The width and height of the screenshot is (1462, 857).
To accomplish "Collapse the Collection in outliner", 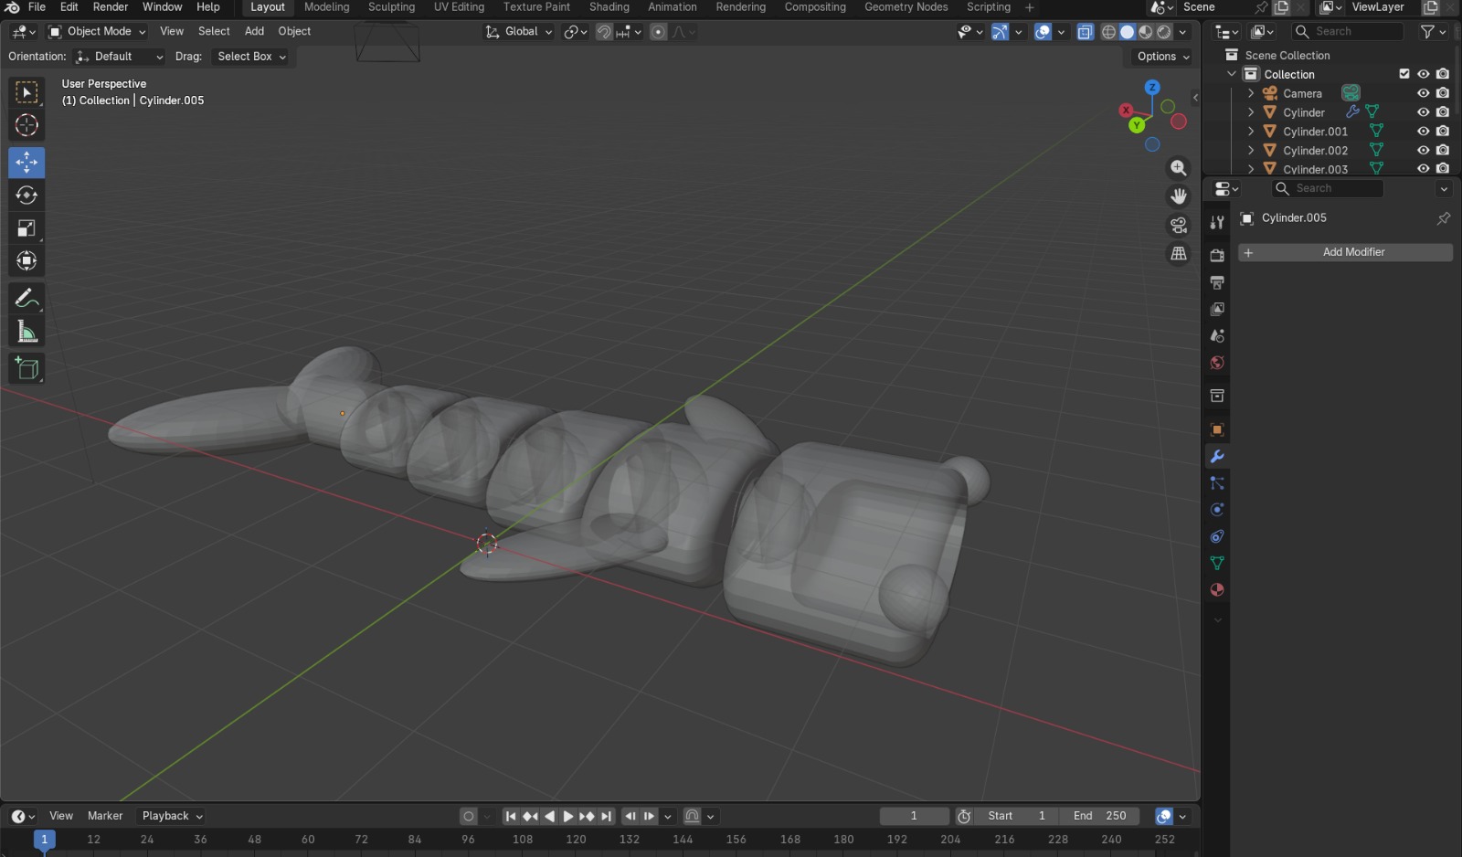I will click(1232, 74).
